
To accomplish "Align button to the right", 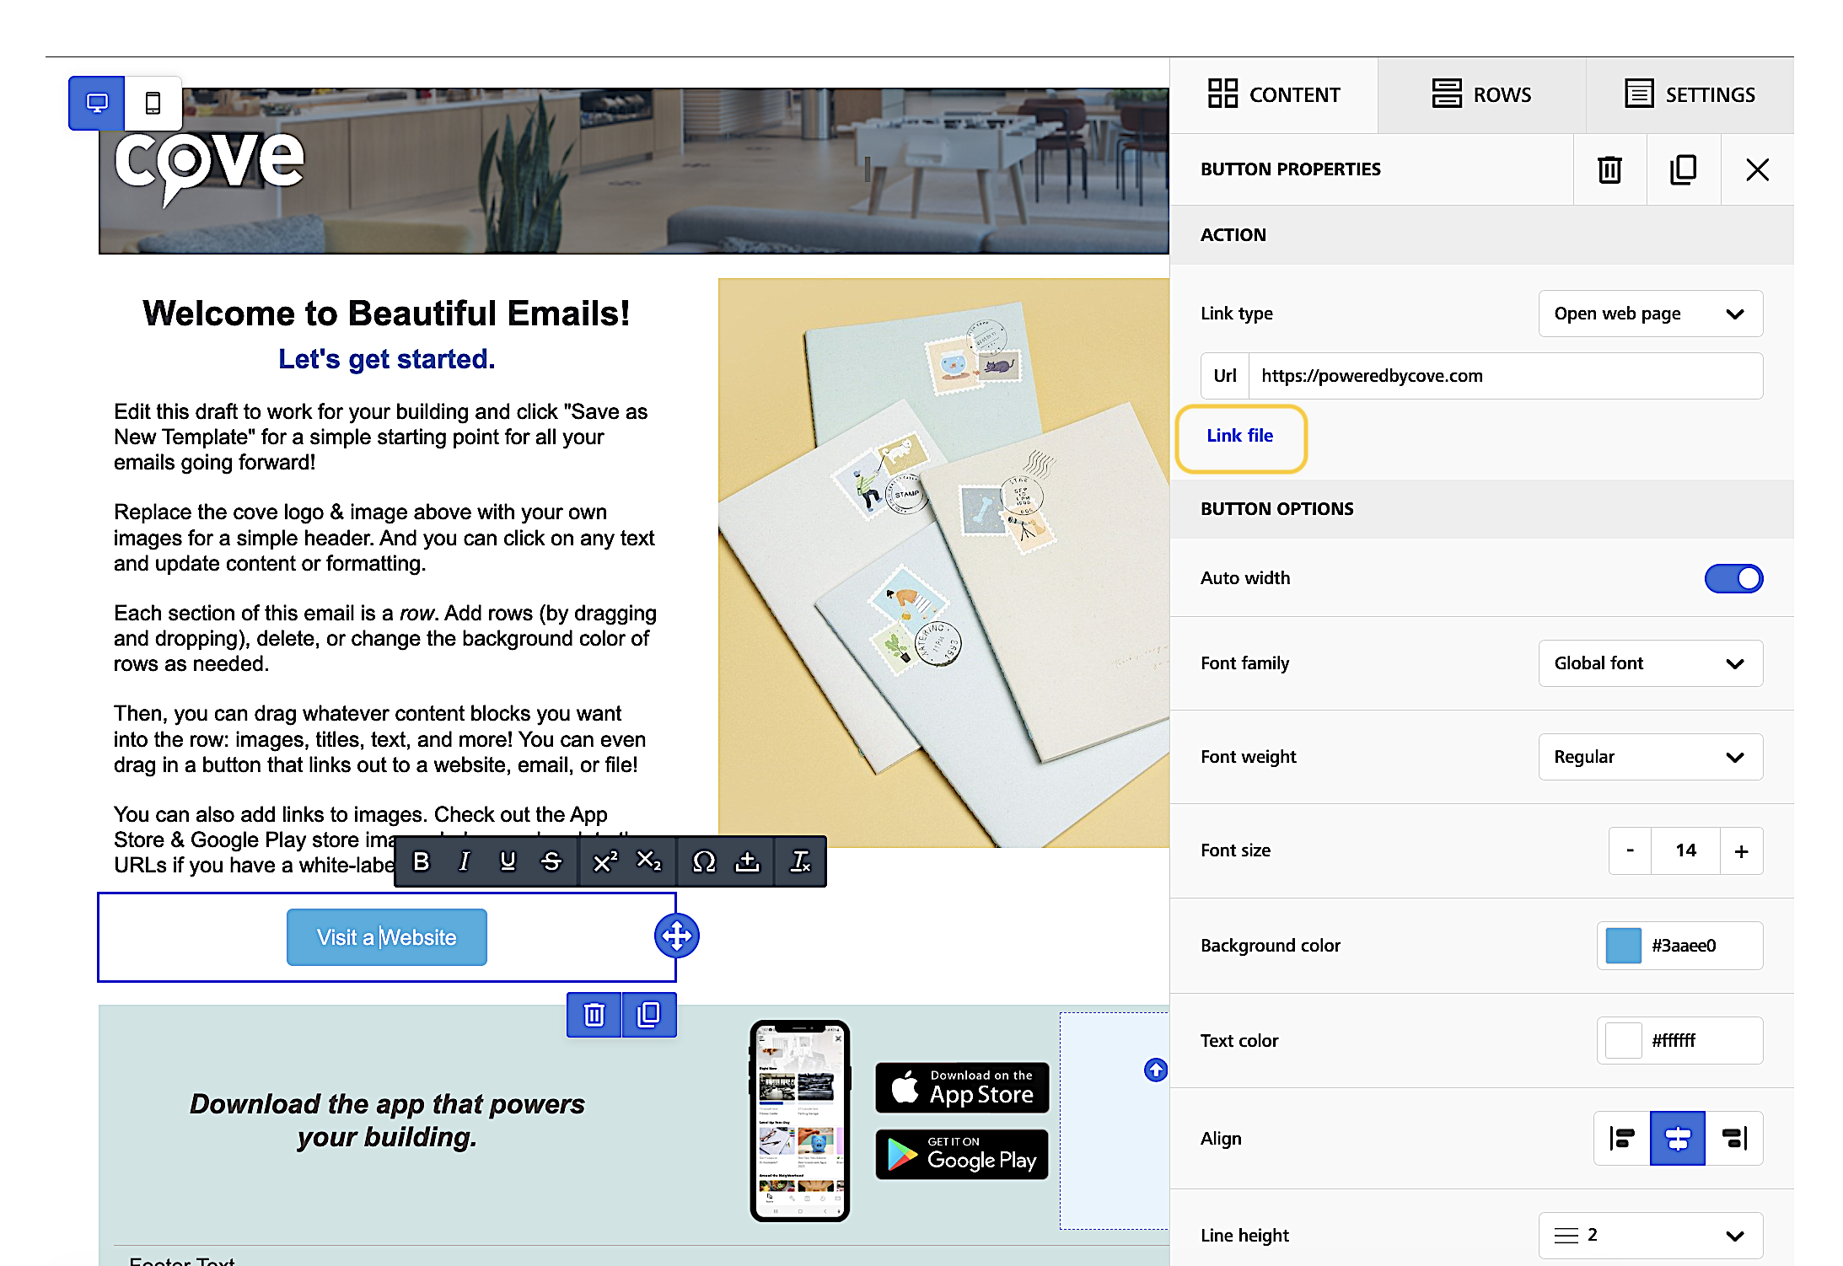I will [1734, 1139].
